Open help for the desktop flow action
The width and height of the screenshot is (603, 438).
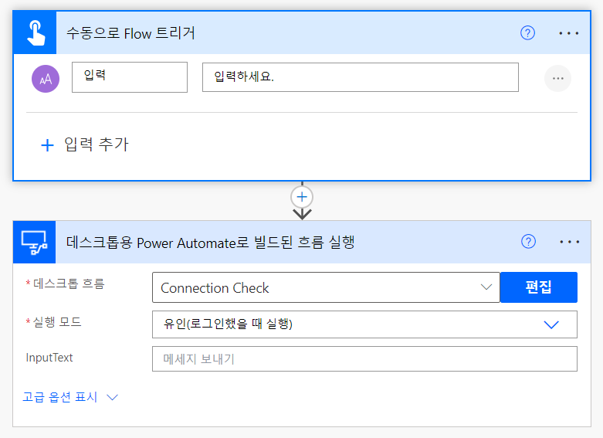click(528, 242)
